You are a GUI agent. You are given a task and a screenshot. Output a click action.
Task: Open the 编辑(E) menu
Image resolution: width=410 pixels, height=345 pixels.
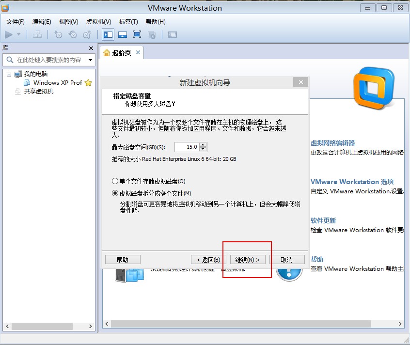coord(42,22)
